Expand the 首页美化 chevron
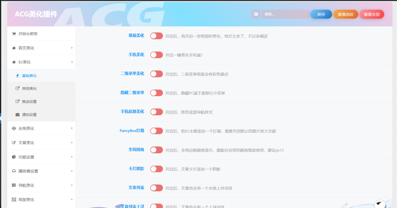The width and height of the screenshot is (397, 208). pyautogui.click(x=72, y=48)
